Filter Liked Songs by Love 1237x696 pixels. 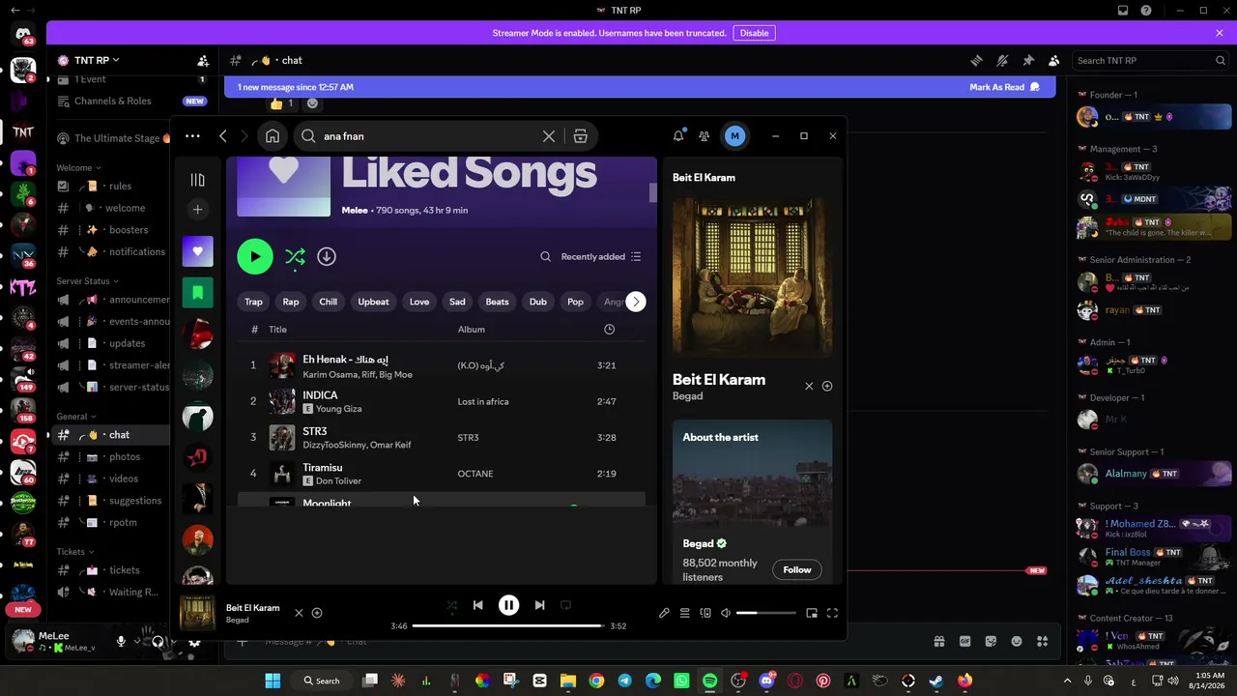pos(419,302)
